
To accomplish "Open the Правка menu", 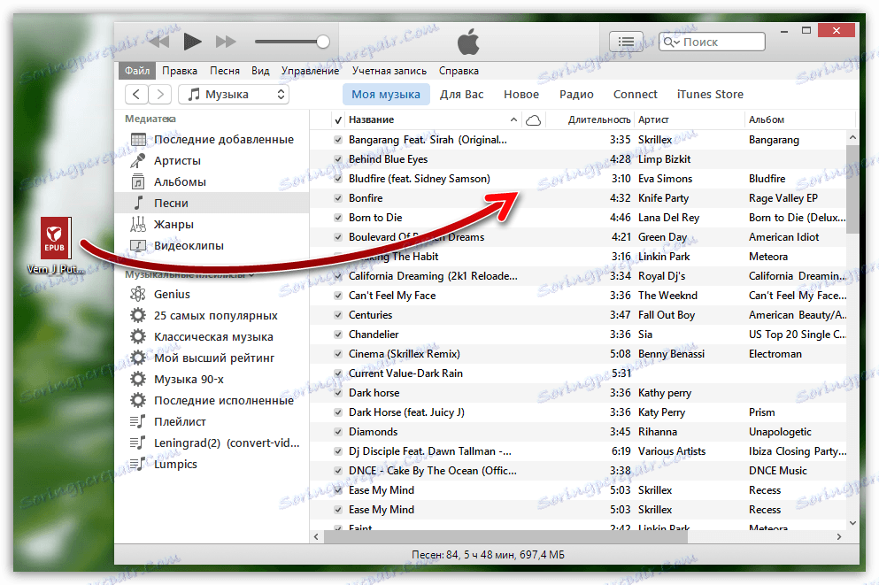I will pos(180,71).
